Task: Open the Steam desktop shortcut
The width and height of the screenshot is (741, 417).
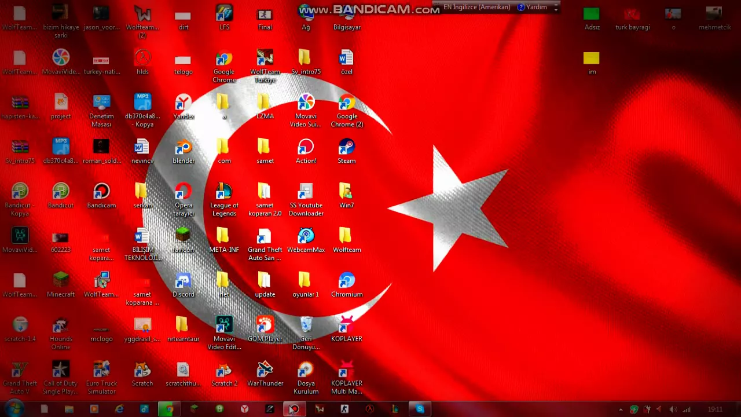Action: tap(347, 151)
